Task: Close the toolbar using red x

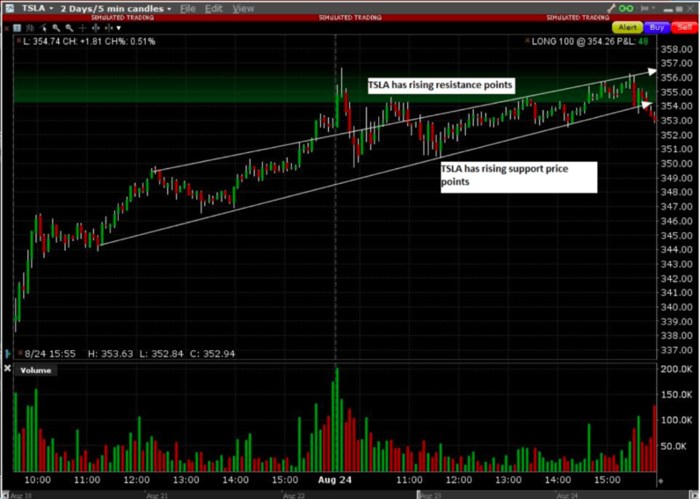Action: [x=6, y=28]
